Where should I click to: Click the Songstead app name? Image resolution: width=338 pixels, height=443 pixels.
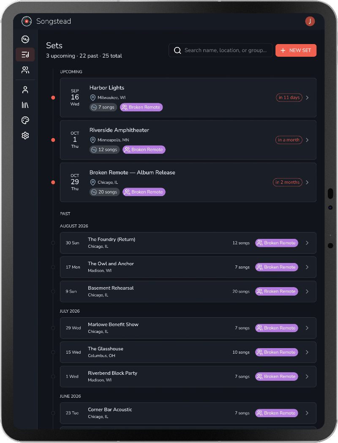point(54,21)
